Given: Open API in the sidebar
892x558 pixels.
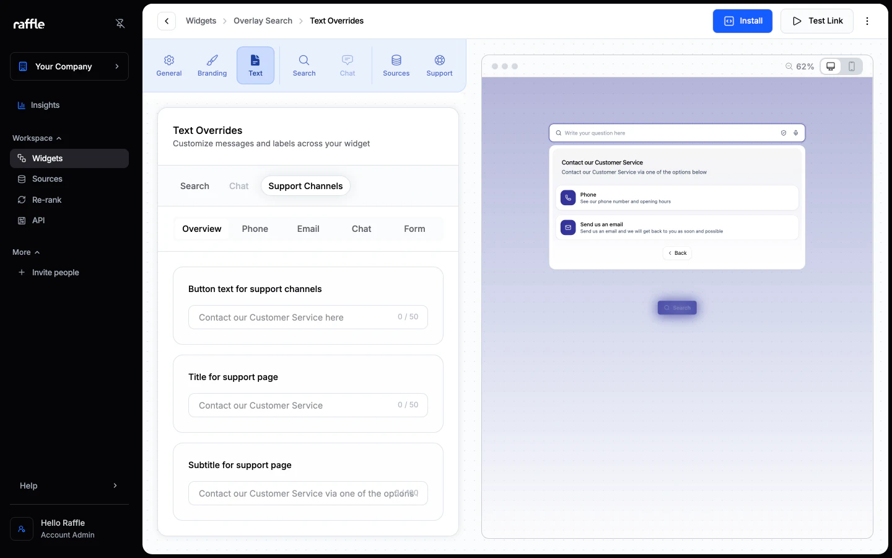Looking at the screenshot, I should click(x=69, y=221).
